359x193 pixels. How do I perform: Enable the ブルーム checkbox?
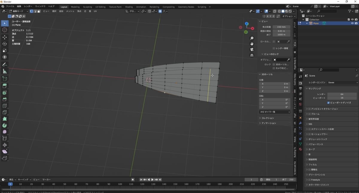(x=310, y=114)
